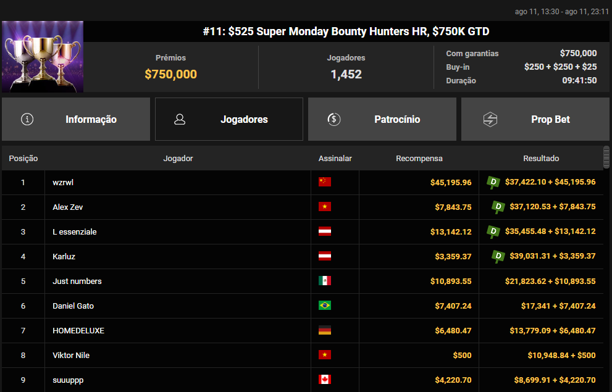Click the green deal badge for wzrwl
Viewport: 612px width, 392px height.
point(493,182)
